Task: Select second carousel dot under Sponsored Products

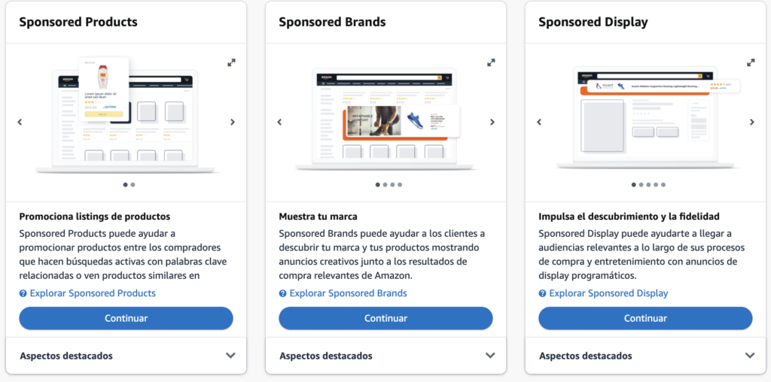Action: pyautogui.click(x=133, y=184)
